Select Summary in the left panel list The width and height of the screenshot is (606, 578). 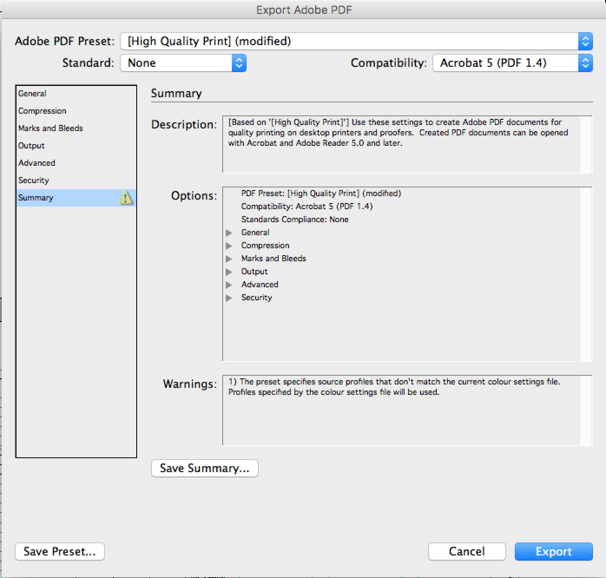76,198
